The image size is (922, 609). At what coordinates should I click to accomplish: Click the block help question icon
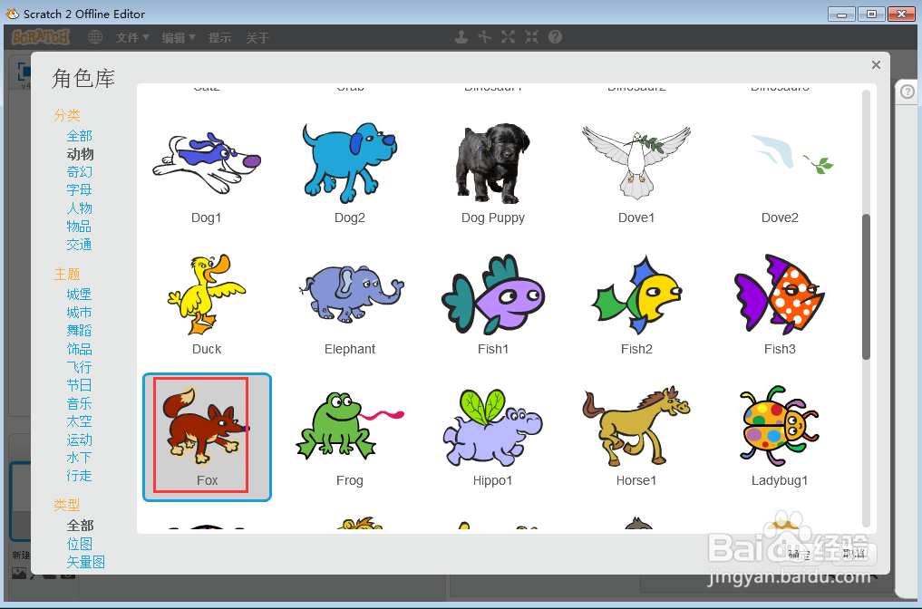pos(555,37)
